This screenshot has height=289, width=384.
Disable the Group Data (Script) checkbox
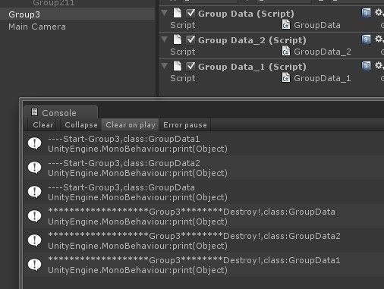(190, 13)
